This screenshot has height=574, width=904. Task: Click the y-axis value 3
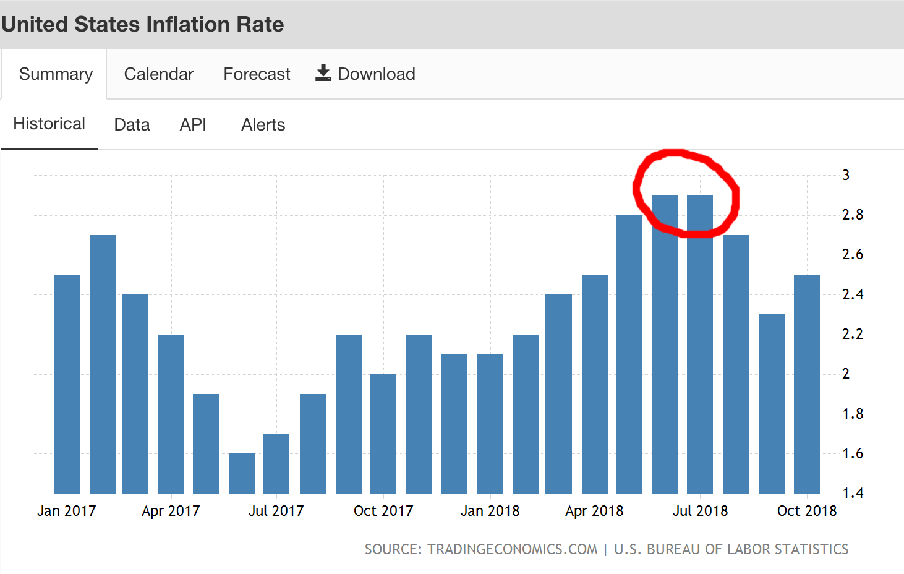pyautogui.click(x=846, y=175)
